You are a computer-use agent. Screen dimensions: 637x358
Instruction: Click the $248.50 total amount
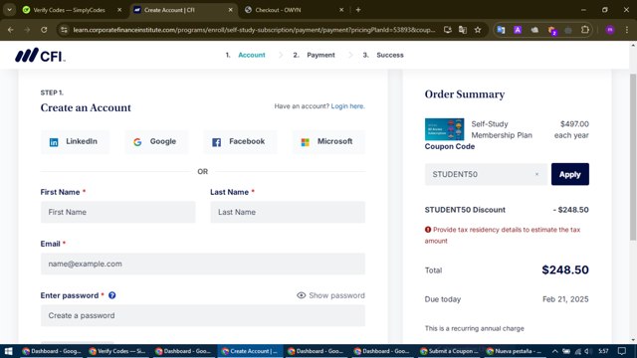pos(565,269)
